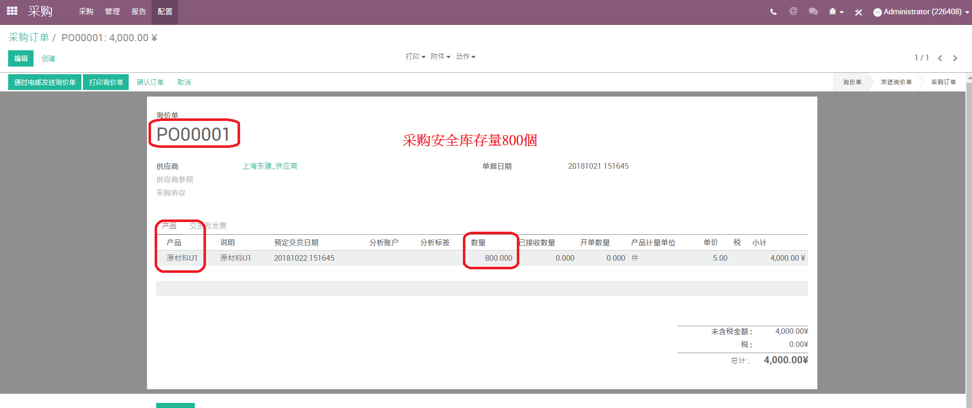Open the @ mentions icon
The height and width of the screenshot is (408, 972).
click(793, 11)
